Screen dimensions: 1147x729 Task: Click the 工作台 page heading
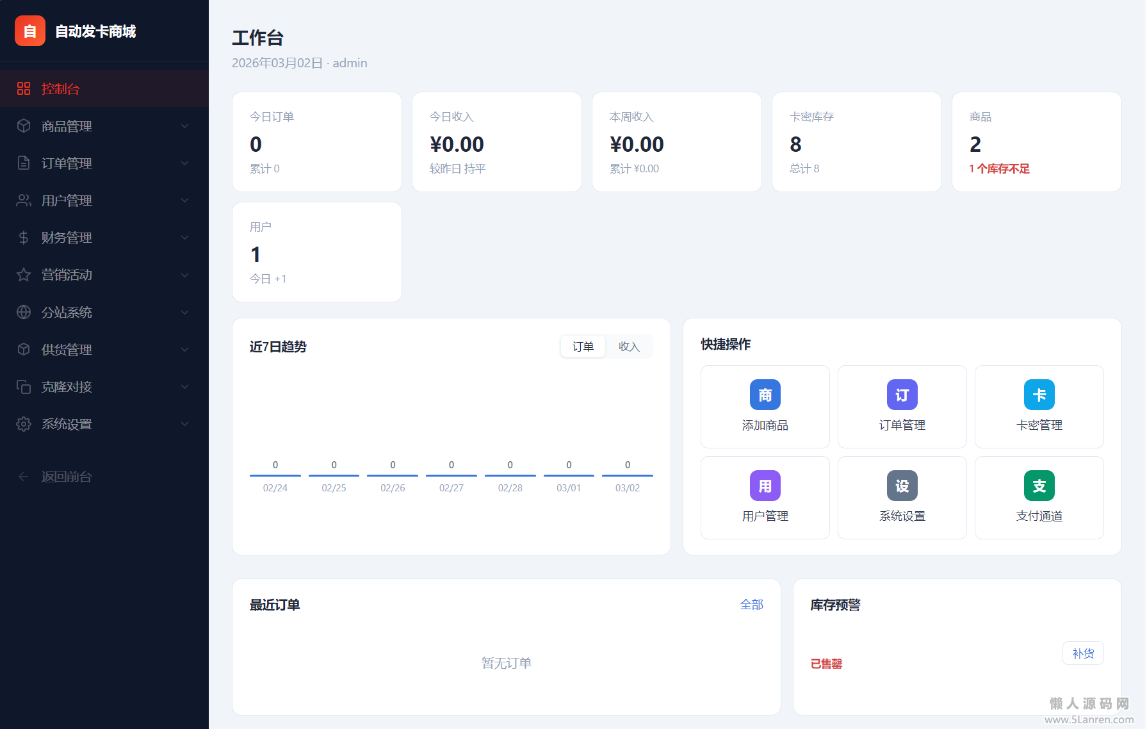(x=257, y=38)
